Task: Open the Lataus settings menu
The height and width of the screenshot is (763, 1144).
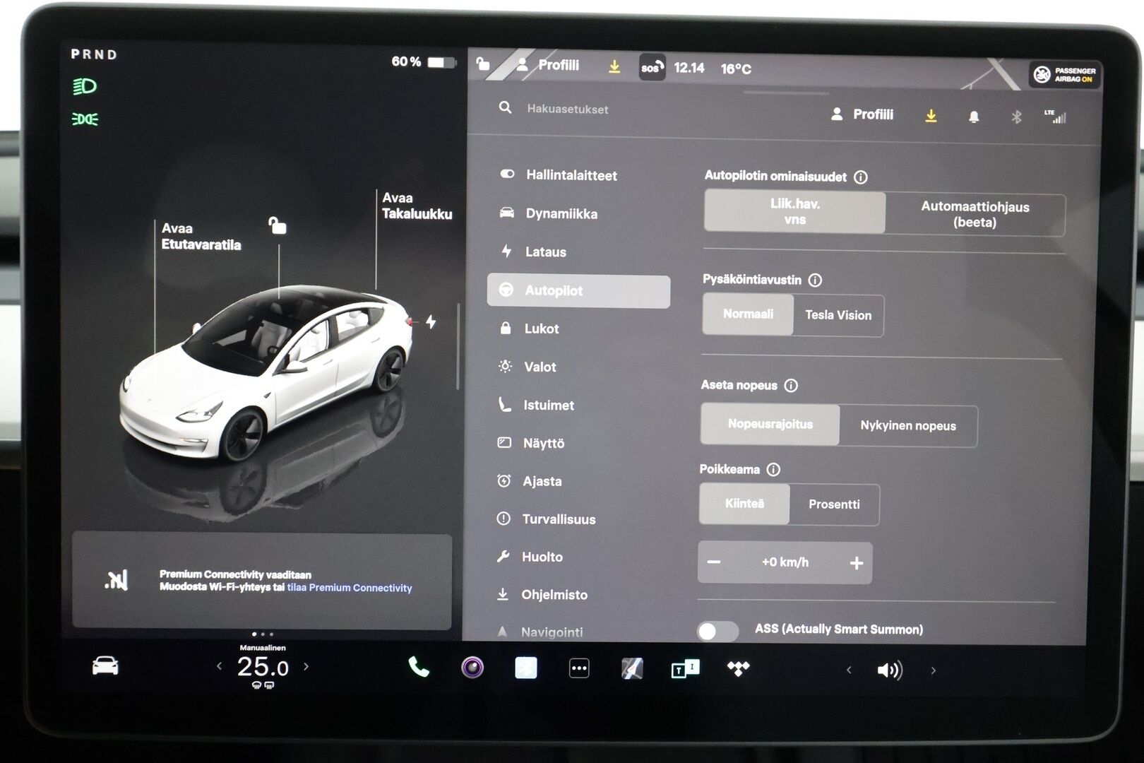Action: pyautogui.click(x=534, y=252)
